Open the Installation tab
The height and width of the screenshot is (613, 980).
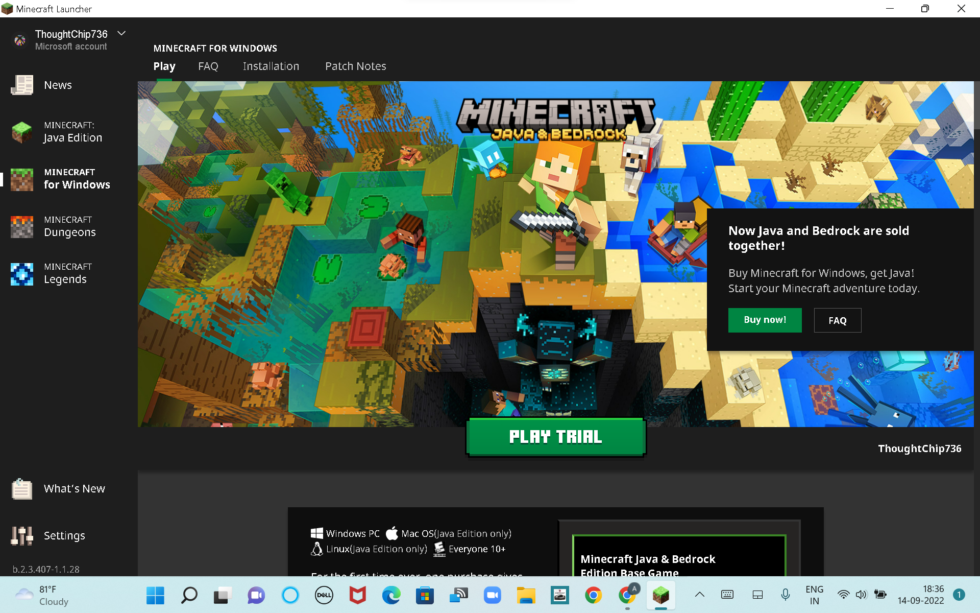(271, 66)
